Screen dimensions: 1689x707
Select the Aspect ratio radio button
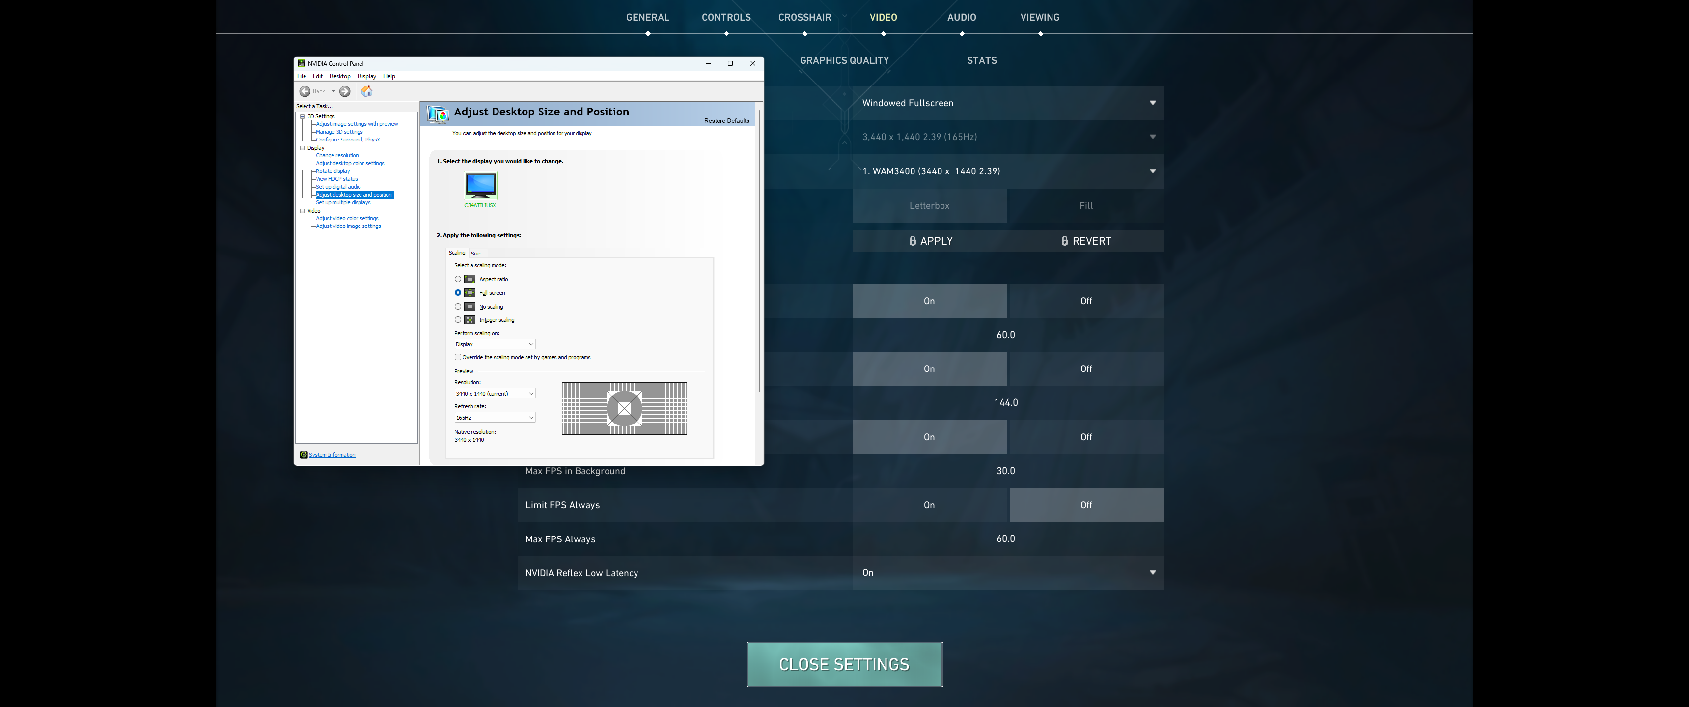click(x=458, y=279)
